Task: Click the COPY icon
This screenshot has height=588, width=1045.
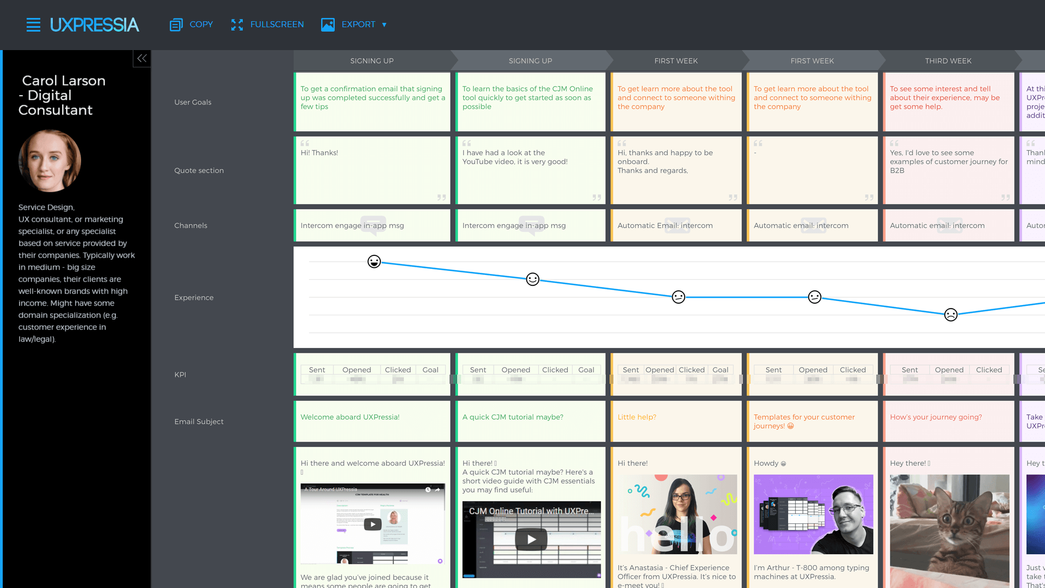Action: pos(176,24)
